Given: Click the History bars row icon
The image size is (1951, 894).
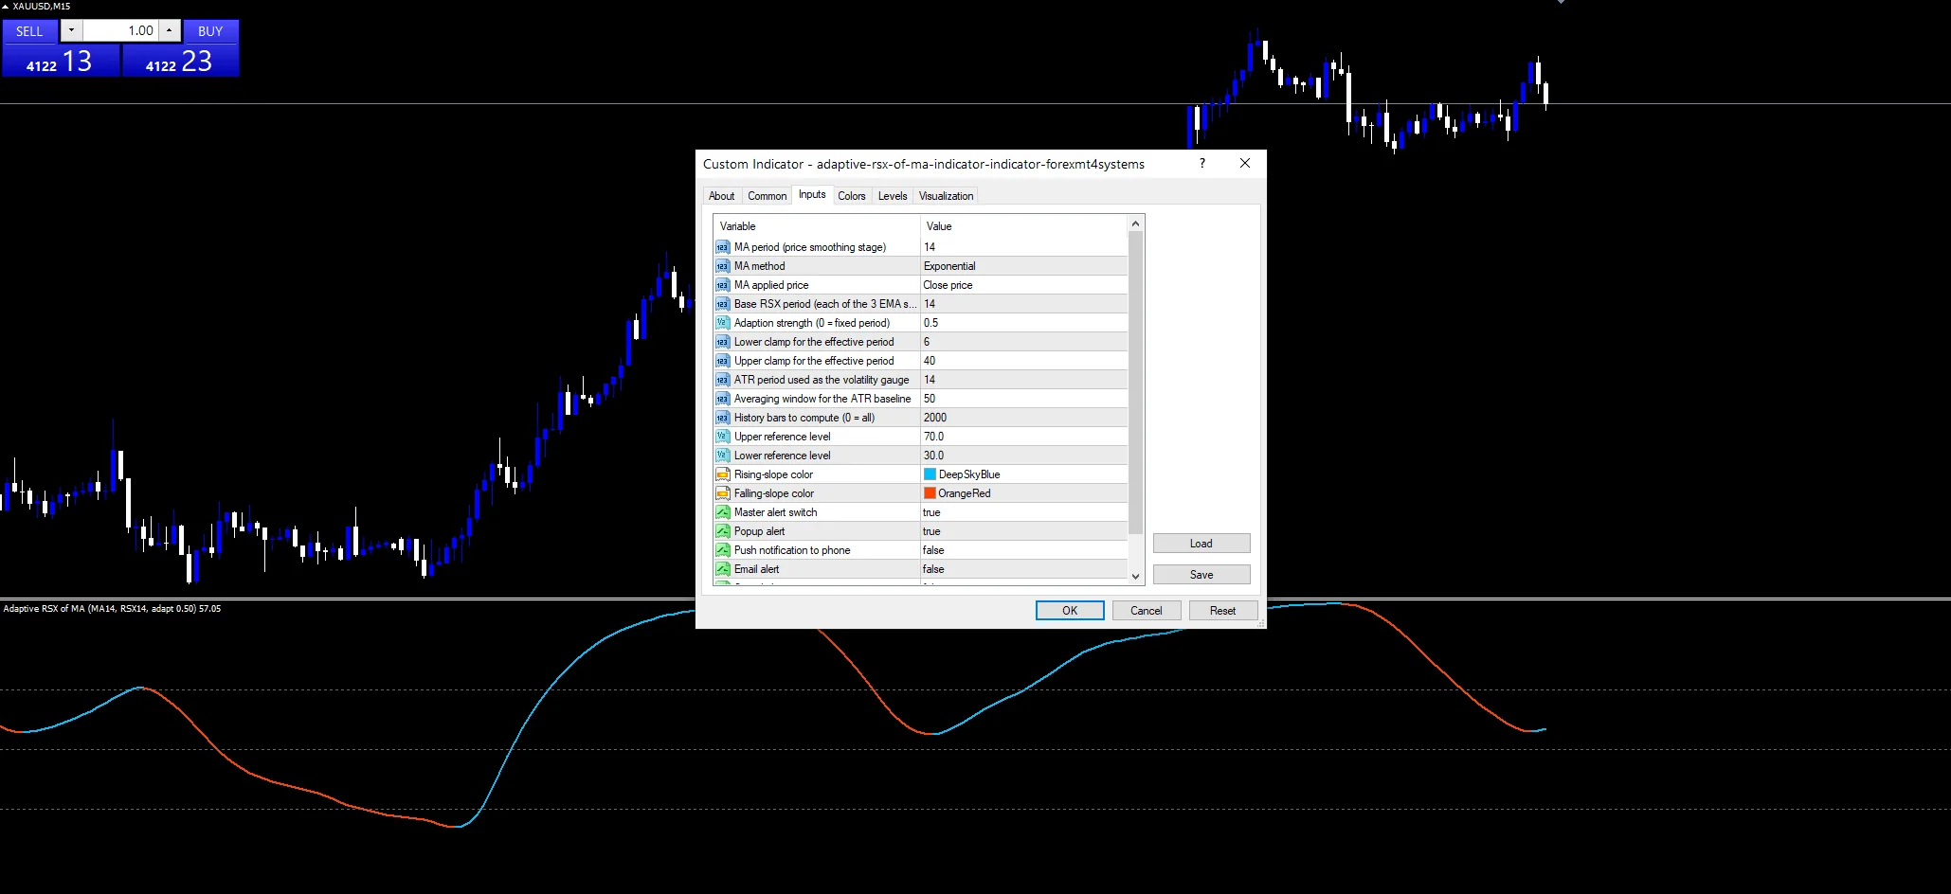Looking at the screenshot, I should [722, 418].
